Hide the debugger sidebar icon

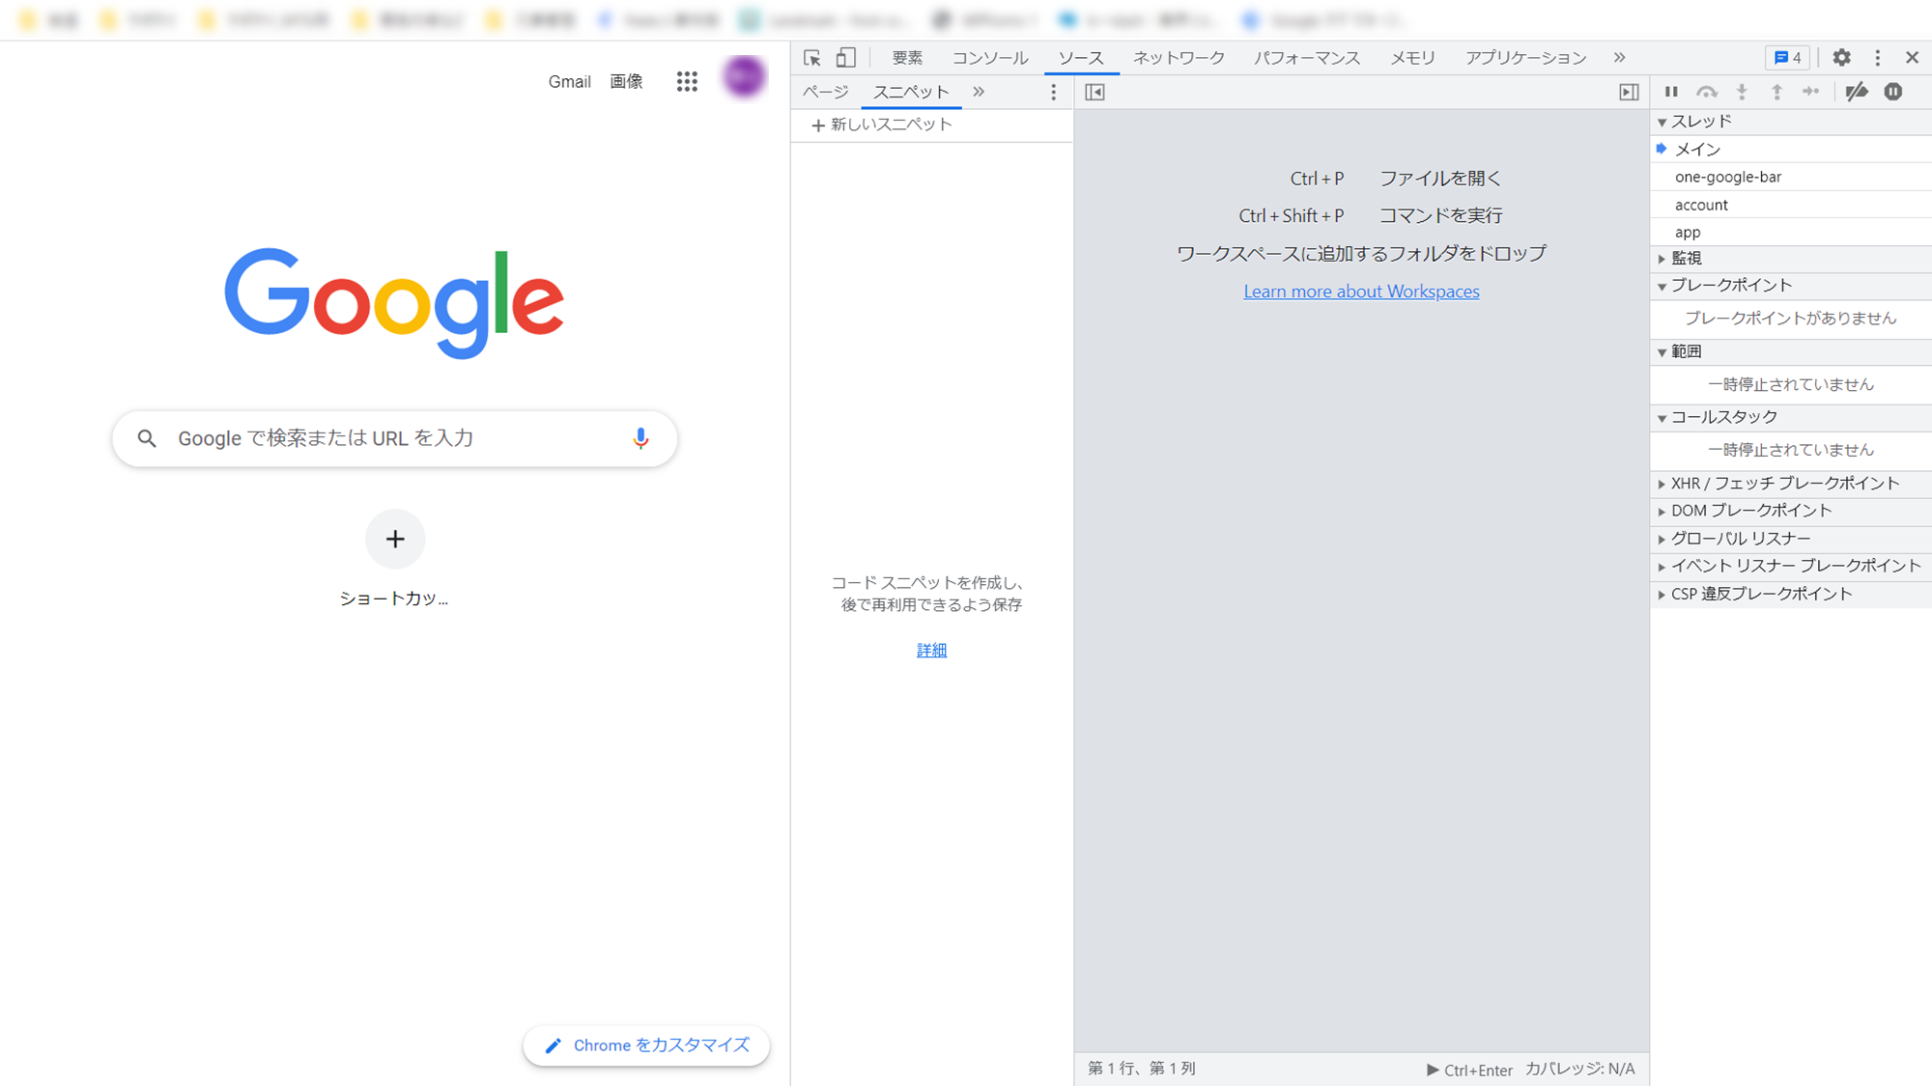[1629, 92]
